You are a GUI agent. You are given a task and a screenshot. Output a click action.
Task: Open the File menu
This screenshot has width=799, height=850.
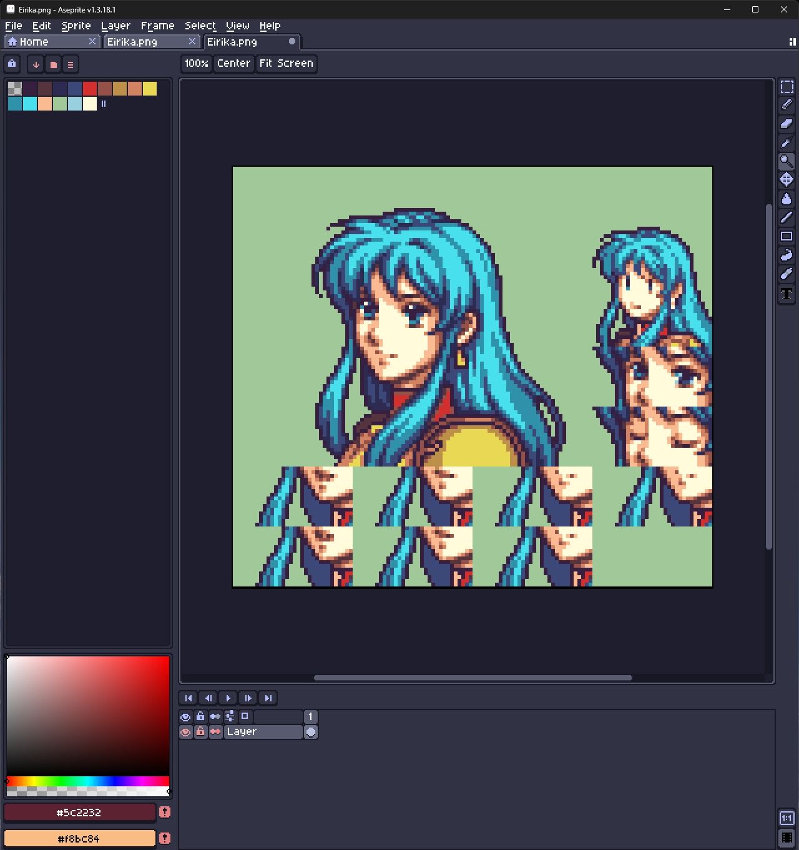click(x=13, y=26)
